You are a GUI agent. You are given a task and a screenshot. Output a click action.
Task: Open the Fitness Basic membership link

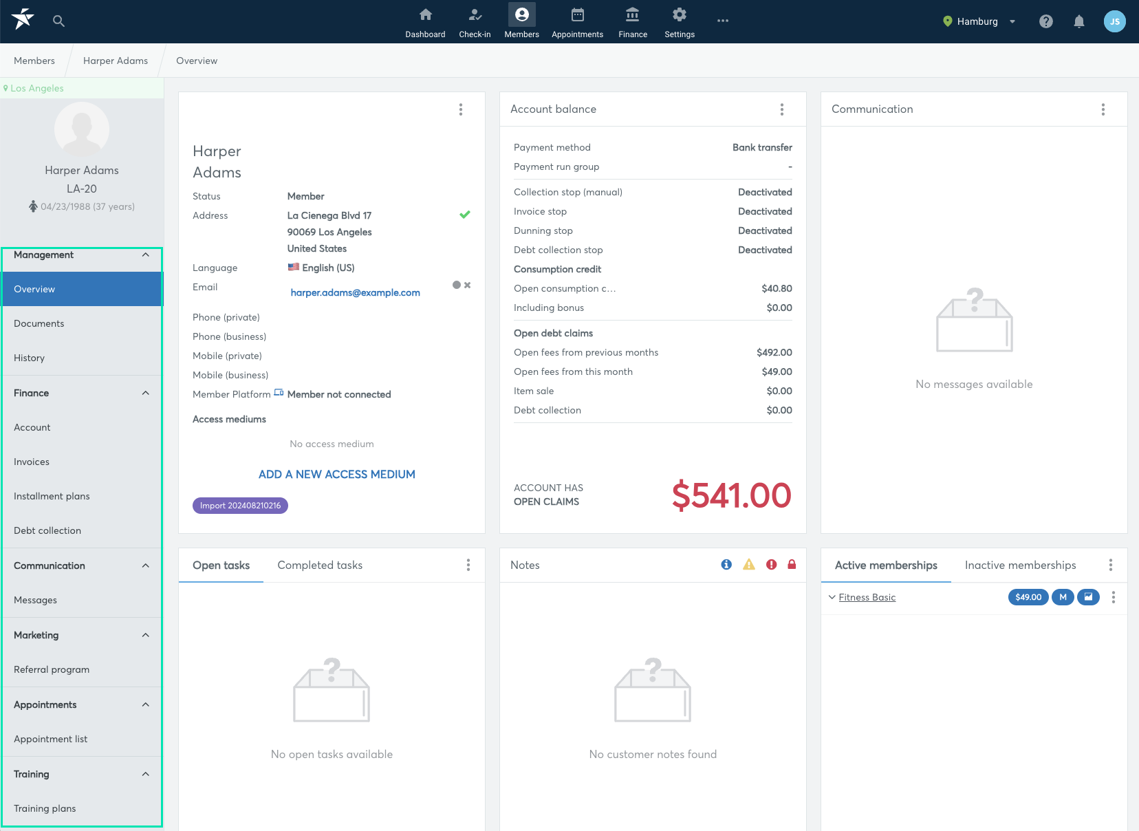pos(867,597)
